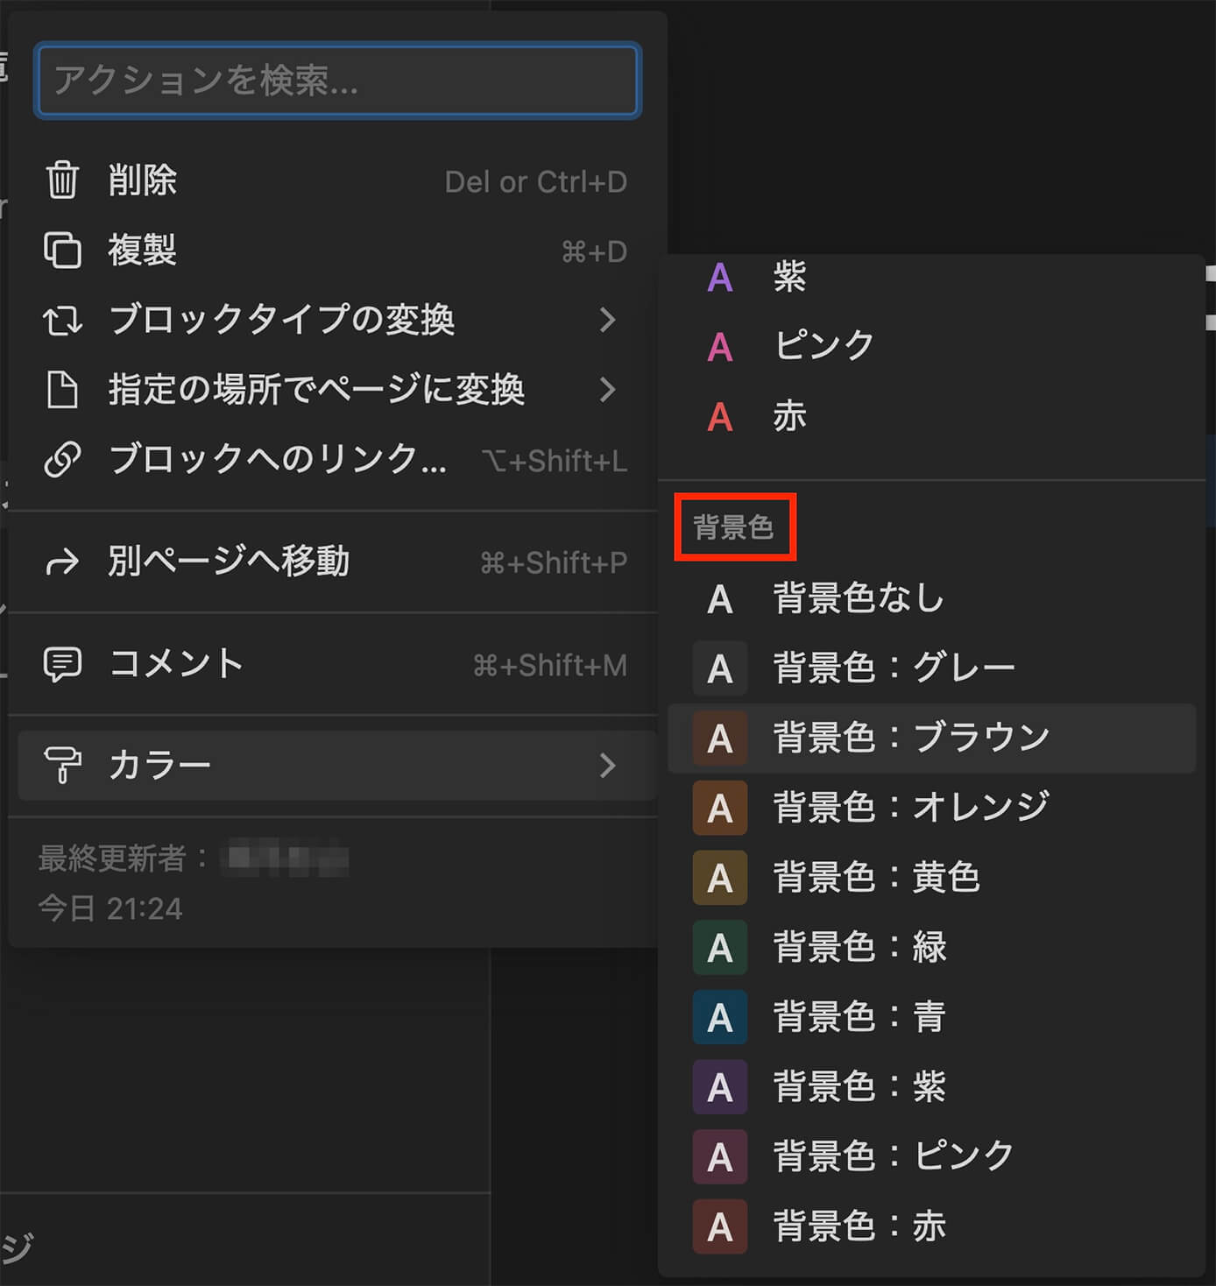The width and height of the screenshot is (1216, 1286).
Task: Choose 背景色：緑 label
Action: [x=859, y=948]
